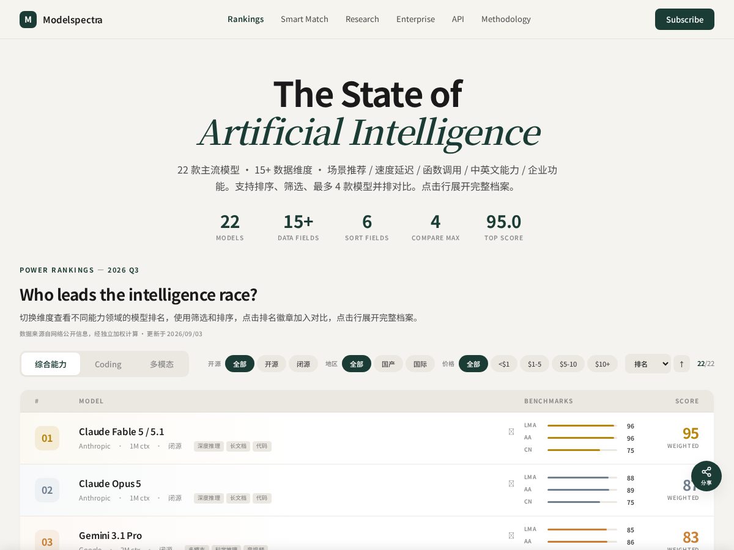Screen dimensions: 734x550
Task: Filter price by $5-10
Action: [568, 364]
